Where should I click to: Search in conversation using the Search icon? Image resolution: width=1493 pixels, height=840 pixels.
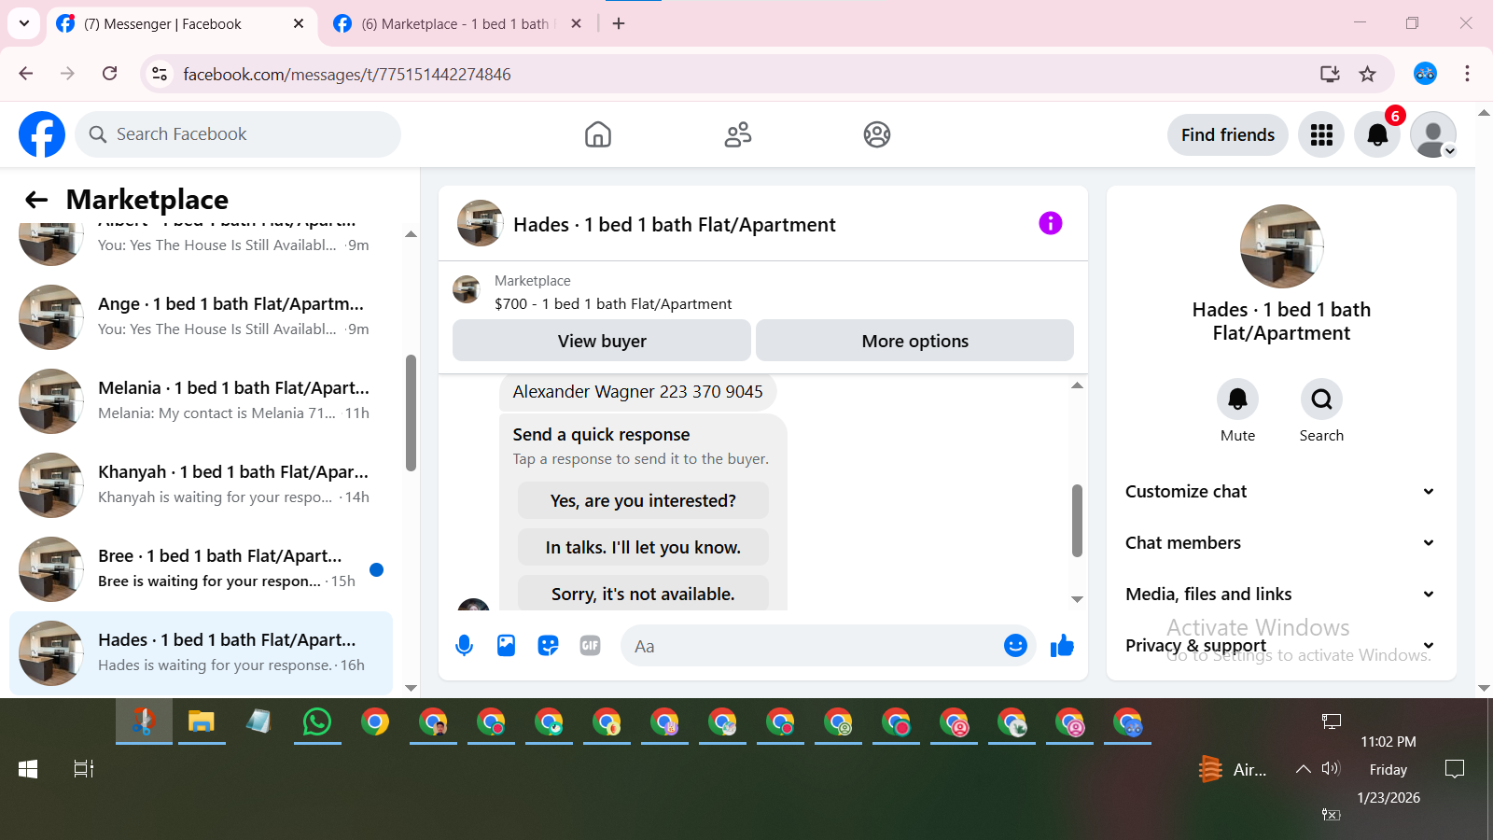pos(1321,399)
